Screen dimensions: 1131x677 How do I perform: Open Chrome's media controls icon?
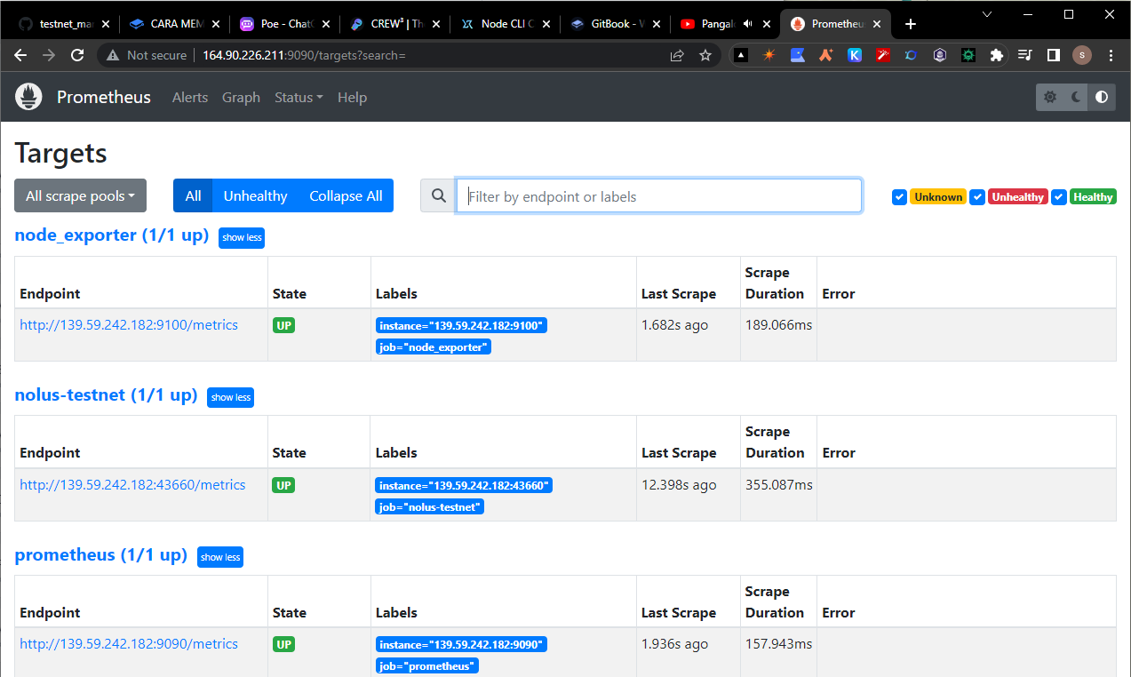(1024, 55)
